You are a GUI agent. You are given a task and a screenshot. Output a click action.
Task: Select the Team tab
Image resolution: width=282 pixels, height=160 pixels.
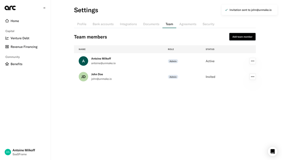[x=169, y=24]
